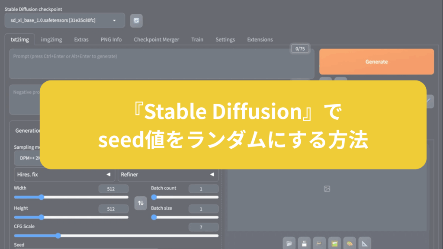The height and width of the screenshot is (249, 443).
Task: Save images as zip archive icon
Action: tap(319, 243)
